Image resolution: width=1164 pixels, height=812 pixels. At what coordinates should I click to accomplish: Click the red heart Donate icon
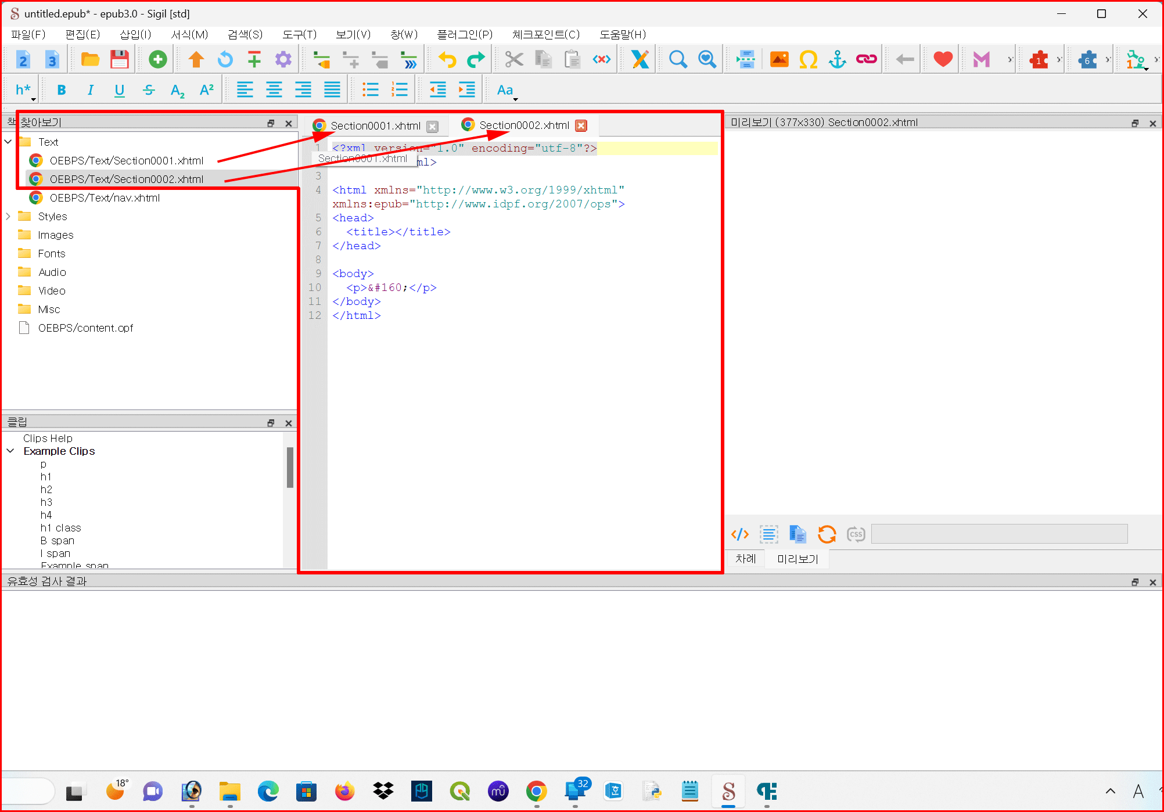943,59
